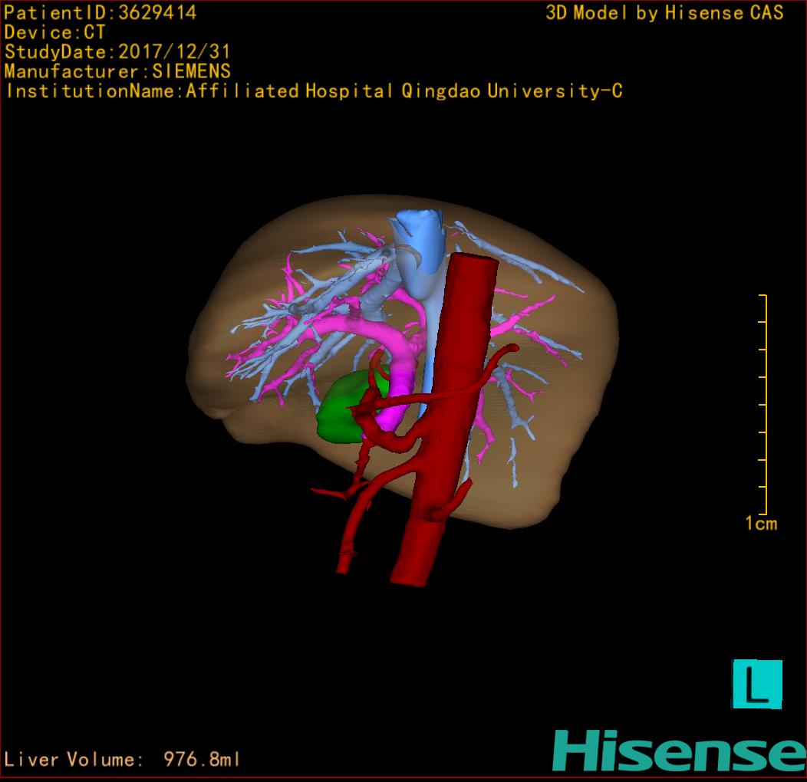Click the PatientID:3629414 text

point(100,13)
